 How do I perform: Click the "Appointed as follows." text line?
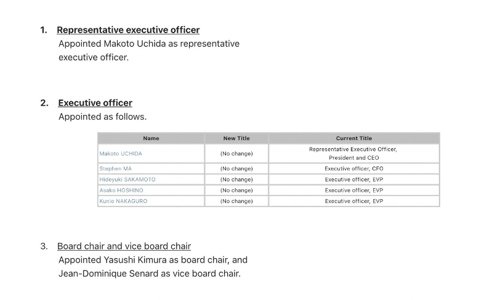pos(102,117)
